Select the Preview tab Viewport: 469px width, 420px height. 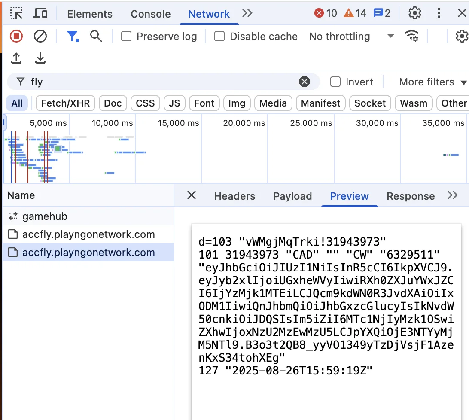coord(349,196)
